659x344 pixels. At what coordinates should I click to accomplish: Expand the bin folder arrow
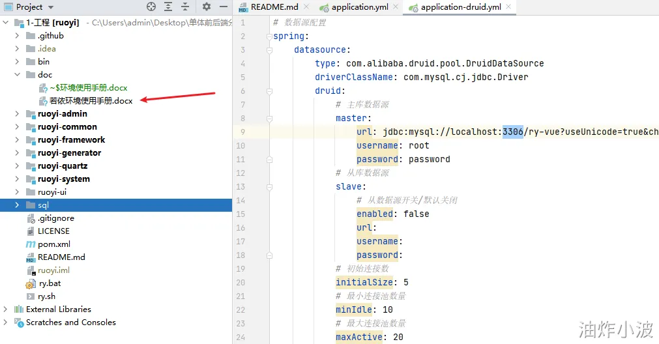point(17,62)
